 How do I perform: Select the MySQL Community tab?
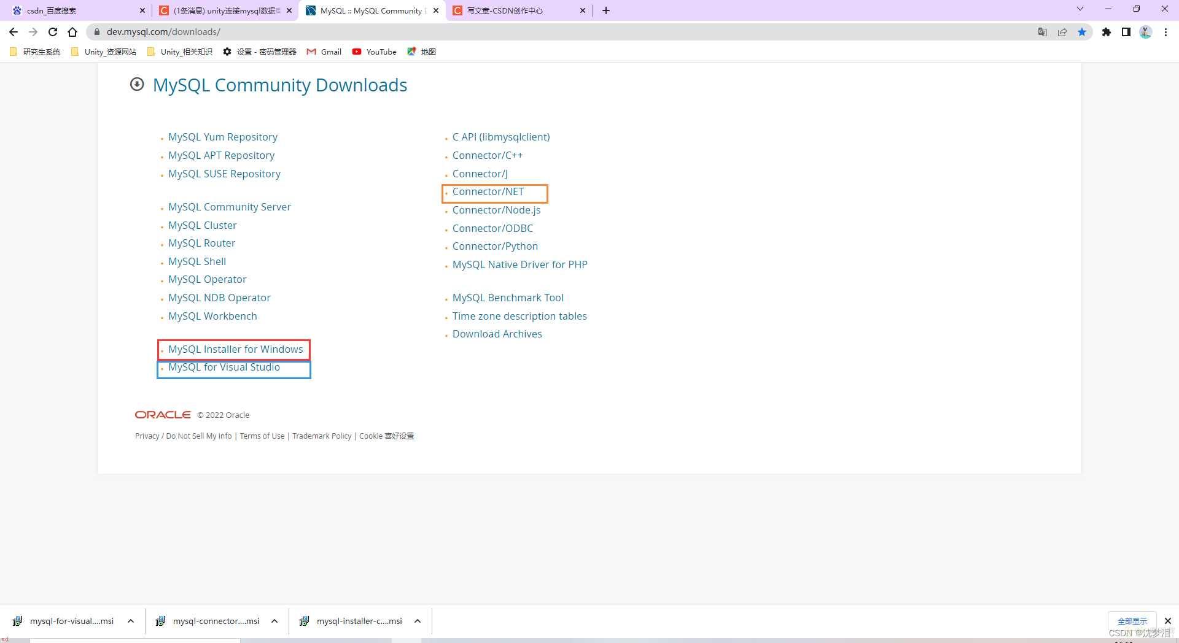point(371,10)
